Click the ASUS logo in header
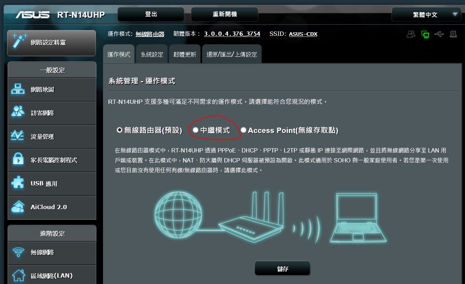 [32, 15]
